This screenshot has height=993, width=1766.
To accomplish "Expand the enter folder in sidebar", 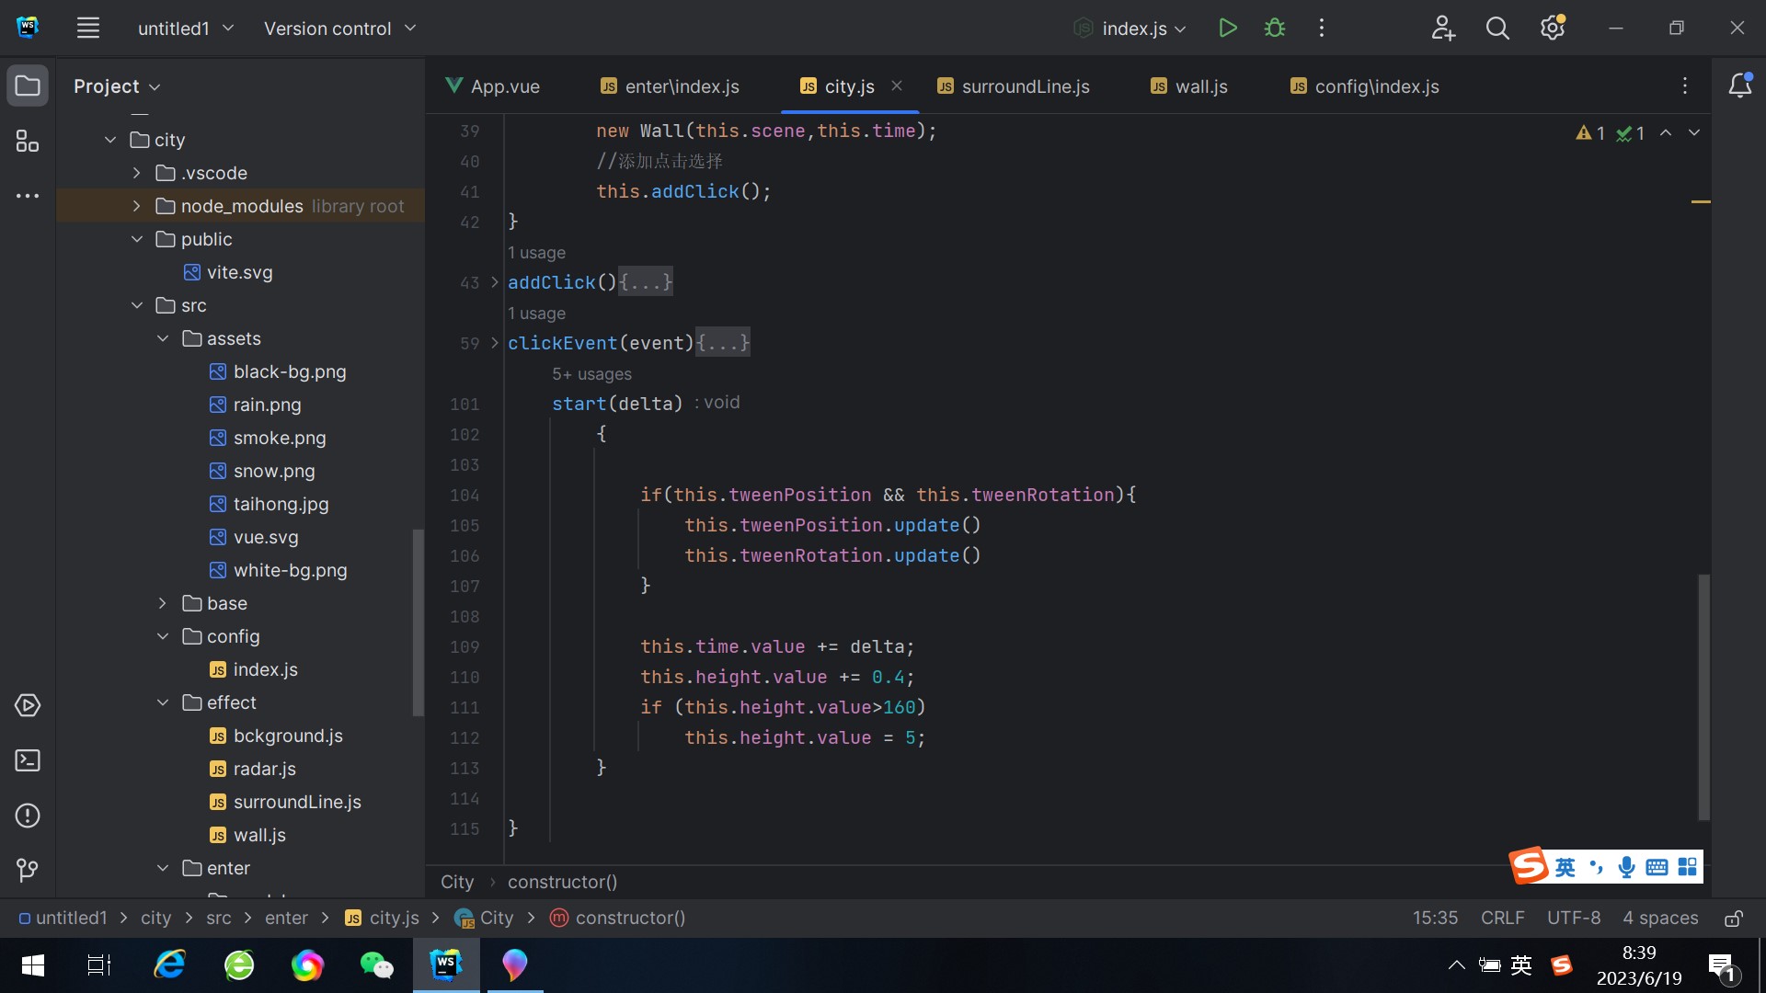I will click(x=163, y=868).
